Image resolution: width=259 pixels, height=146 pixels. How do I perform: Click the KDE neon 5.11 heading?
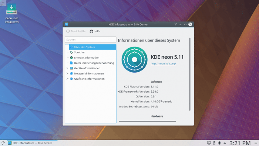point(167,57)
